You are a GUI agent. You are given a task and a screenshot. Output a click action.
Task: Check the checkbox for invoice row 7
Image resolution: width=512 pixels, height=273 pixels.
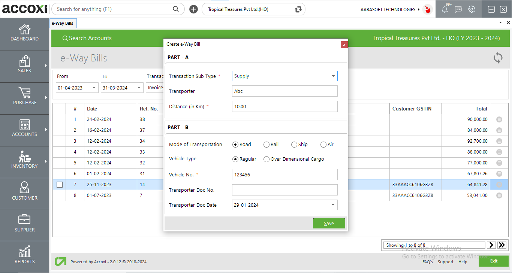tap(59, 184)
